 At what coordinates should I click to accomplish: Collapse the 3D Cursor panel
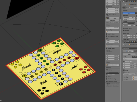coord(106,51)
